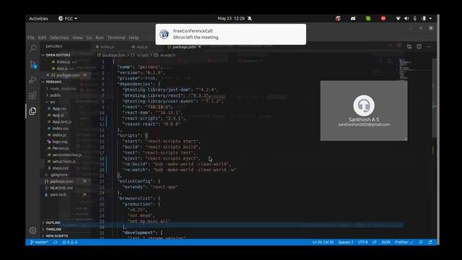Viewport: 462px width, 260px height.
Task: Open the Wi-Fi network indicator
Action: coord(398,19)
